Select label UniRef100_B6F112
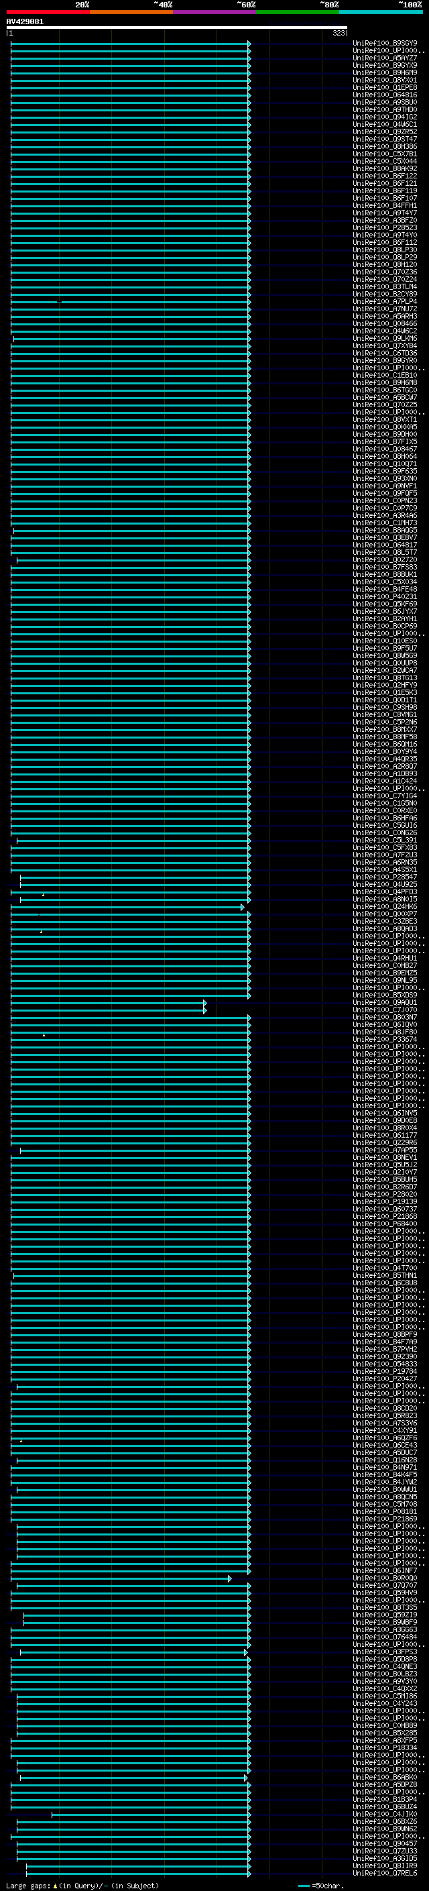429x1891 pixels. point(385,242)
